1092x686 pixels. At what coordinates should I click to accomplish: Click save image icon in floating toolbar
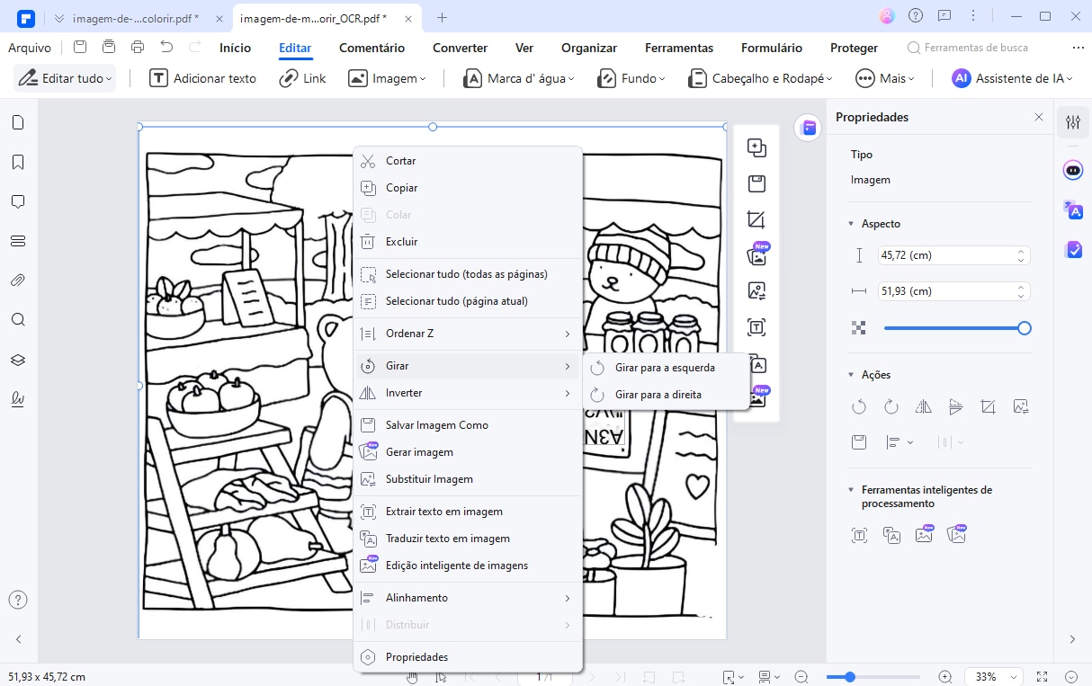tap(756, 184)
